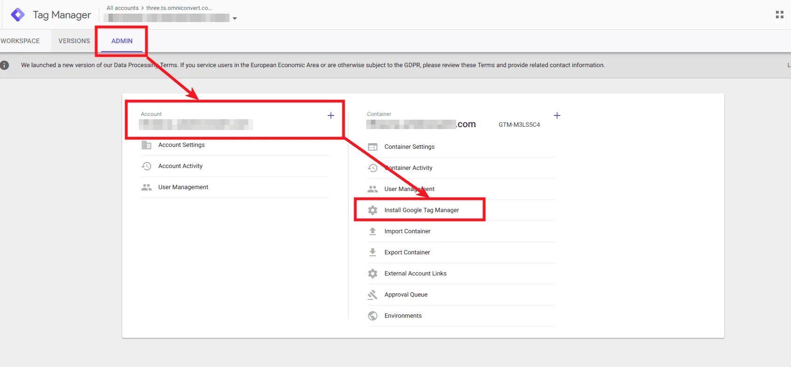Create a new container with plus icon
791x367 pixels.
557,115
